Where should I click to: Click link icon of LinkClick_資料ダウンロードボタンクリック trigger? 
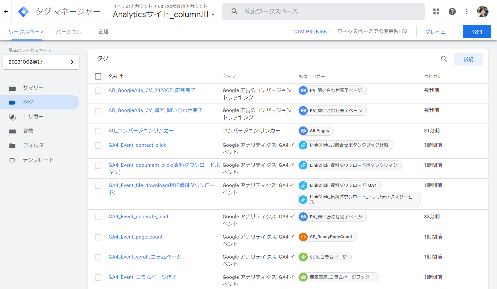coord(303,165)
